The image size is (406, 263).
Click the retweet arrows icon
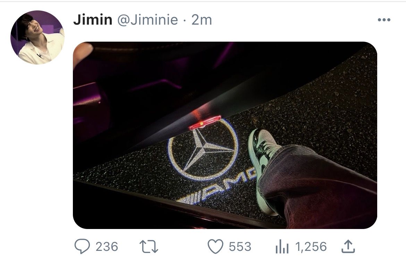click(x=149, y=246)
